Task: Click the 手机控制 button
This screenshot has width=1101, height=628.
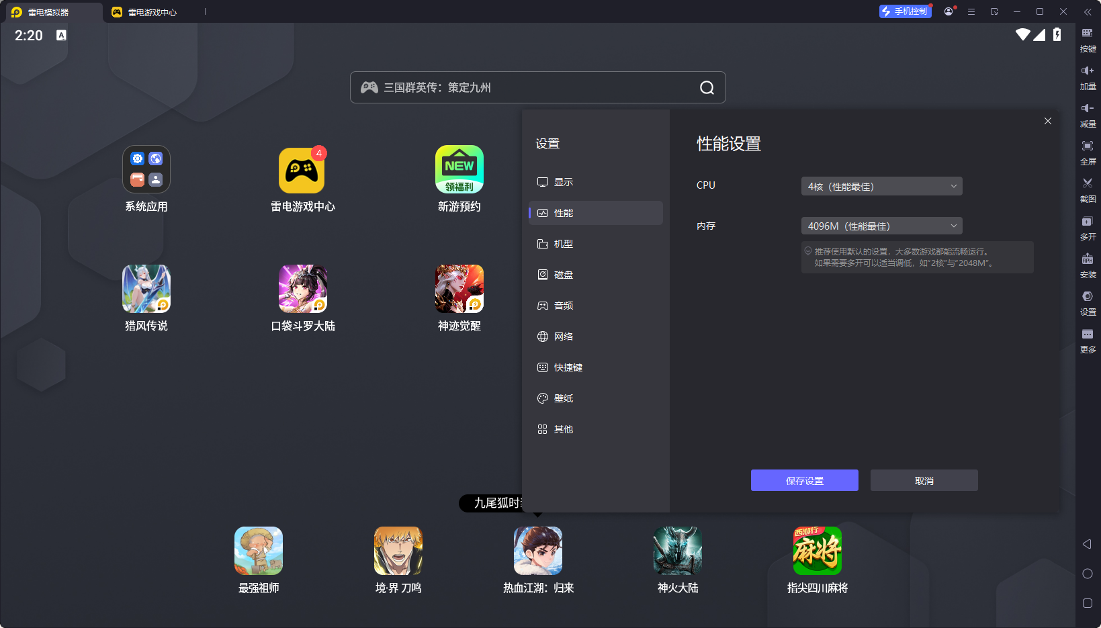Action: (x=906, y=11)
